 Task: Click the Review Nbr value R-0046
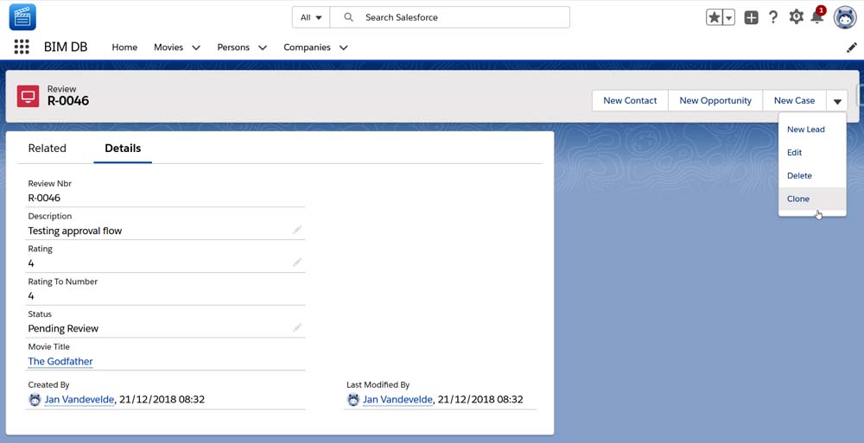[x=44, y=198]
